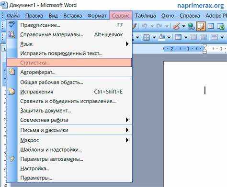Image resolution: width=227 pixels, height=187 pixels.
Task: Click the Insert Excel spreadsheet icon
Action: [221, 26]
